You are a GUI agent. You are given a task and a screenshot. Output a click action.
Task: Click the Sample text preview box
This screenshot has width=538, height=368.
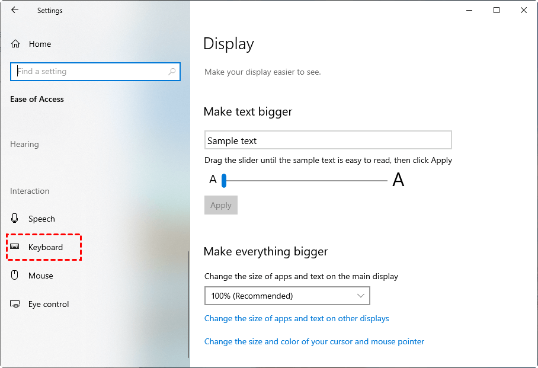[328, 140]
